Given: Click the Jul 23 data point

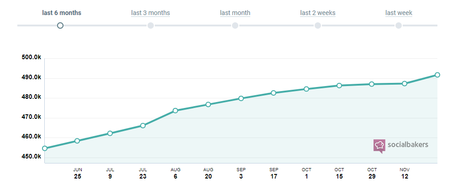Looking at the screenshot, I should 143,126.
